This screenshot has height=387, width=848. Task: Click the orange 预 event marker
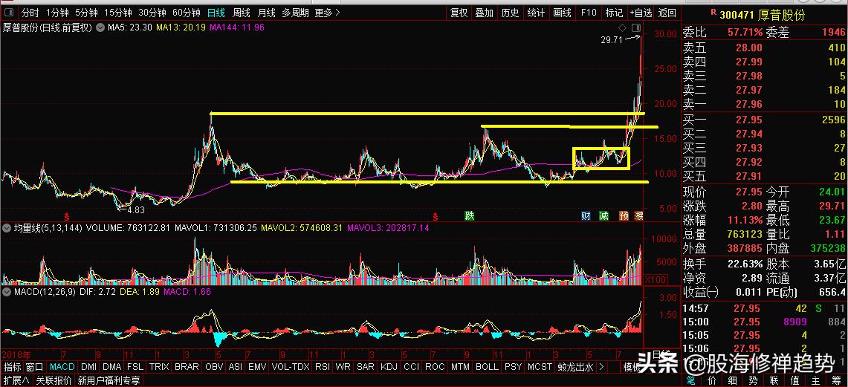624,215
